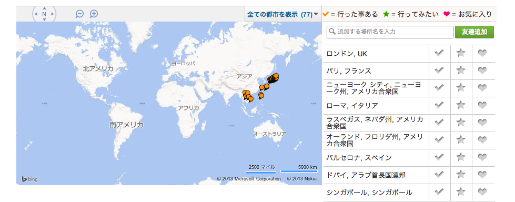Screen dimensions: 515x202
Task: Mark ロンドン, UK as visited
Action: point(439,53)
